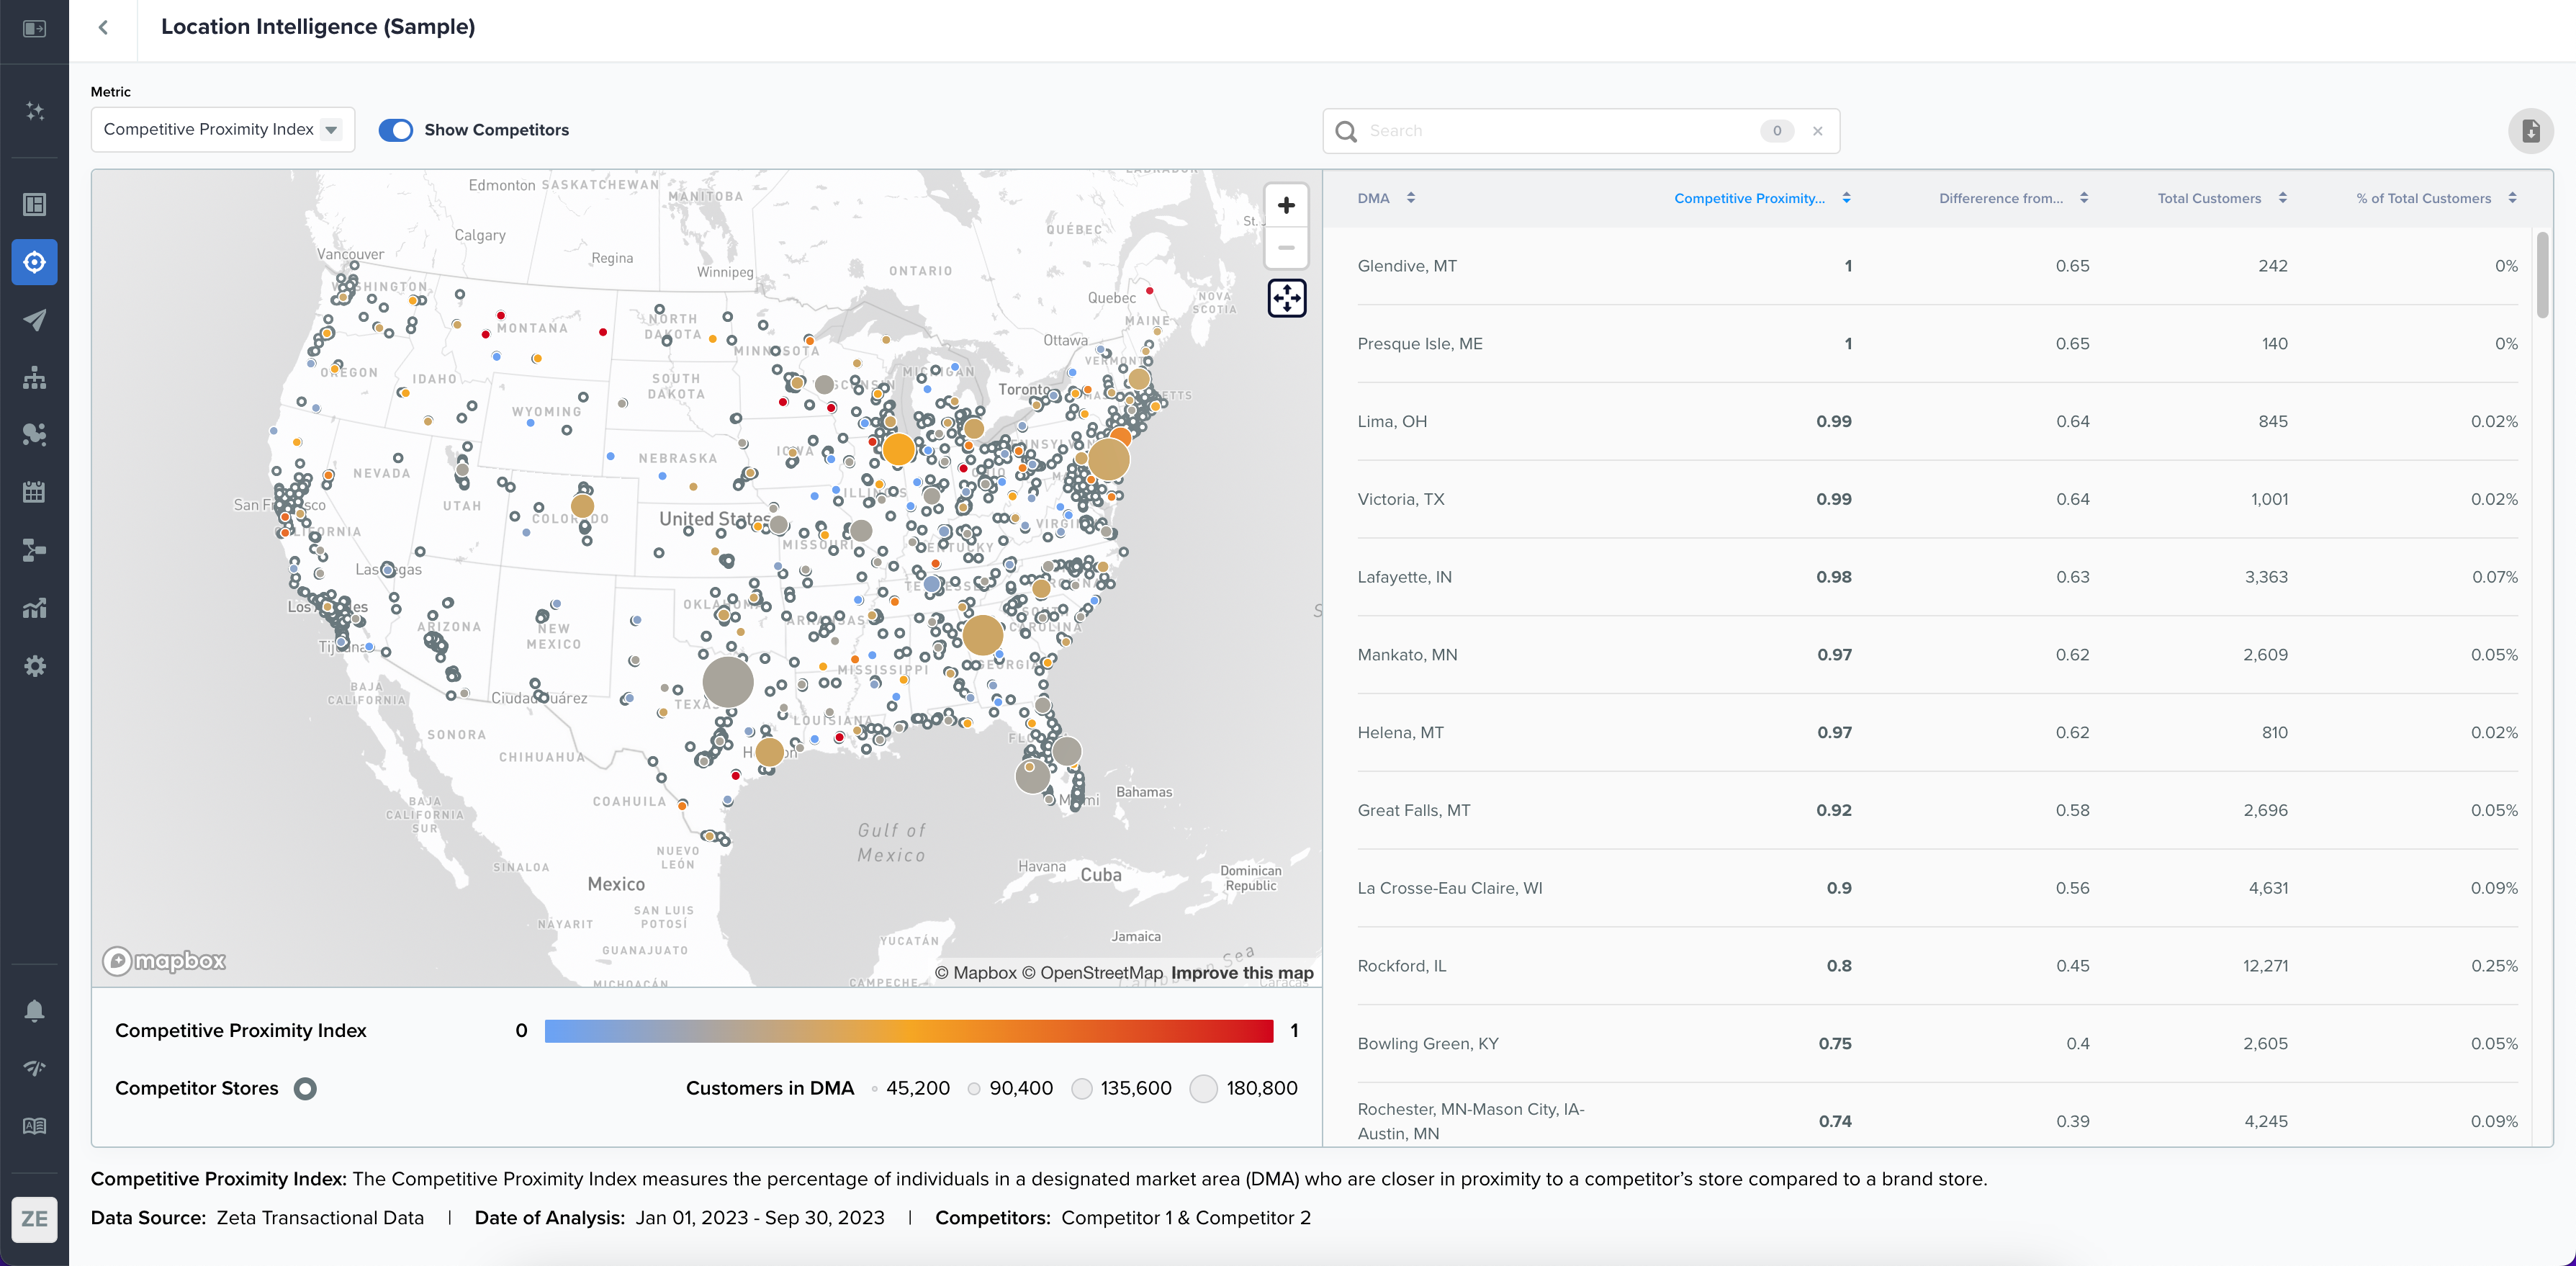Click the table's vertical scrollbar
Image resolution: width=2576 pixels, height=1266 pixels.
point(2542,276)
